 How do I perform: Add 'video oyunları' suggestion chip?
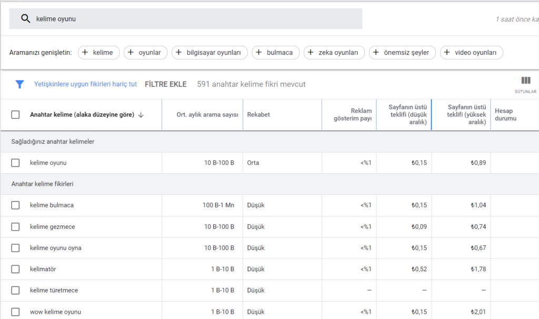click(x=471, y=53)
